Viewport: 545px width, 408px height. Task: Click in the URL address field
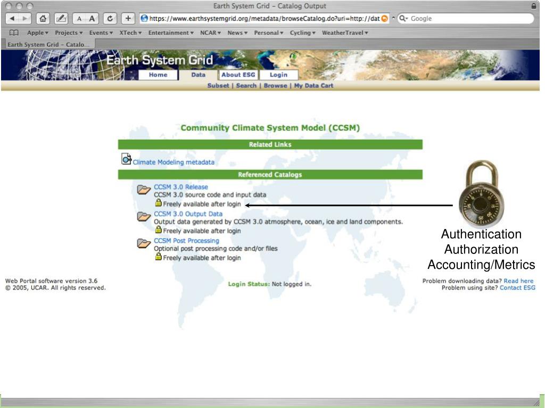point(264,19)
